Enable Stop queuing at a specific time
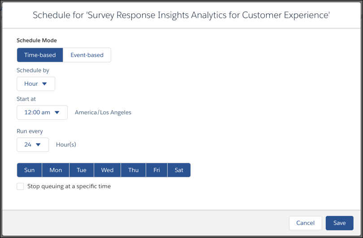The height and width of the screenshot is (238, 363). (x=20, y=186)
